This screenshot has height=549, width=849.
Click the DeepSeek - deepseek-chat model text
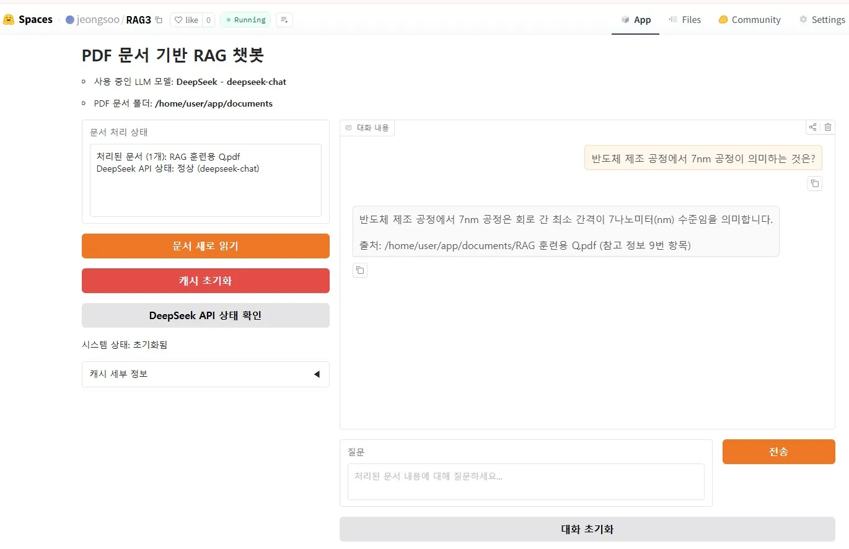(x=231, y=82)
